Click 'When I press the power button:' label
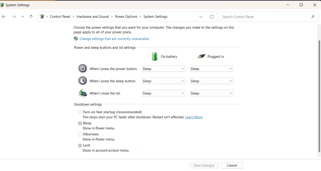321x171 pixels. pyautogui.click(x=114, y=69)
